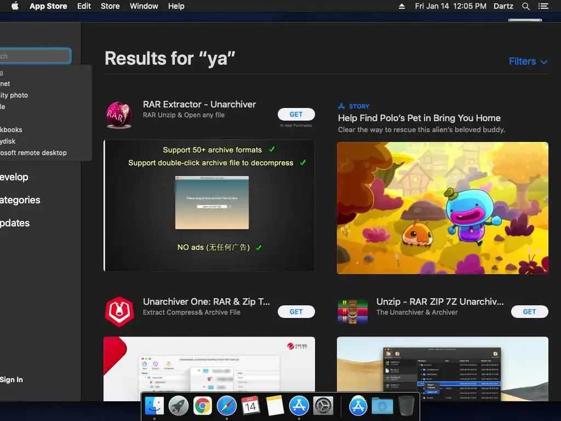Click the RAR Extractor app icon
The image size is (561, 421).
pos(119,115)
